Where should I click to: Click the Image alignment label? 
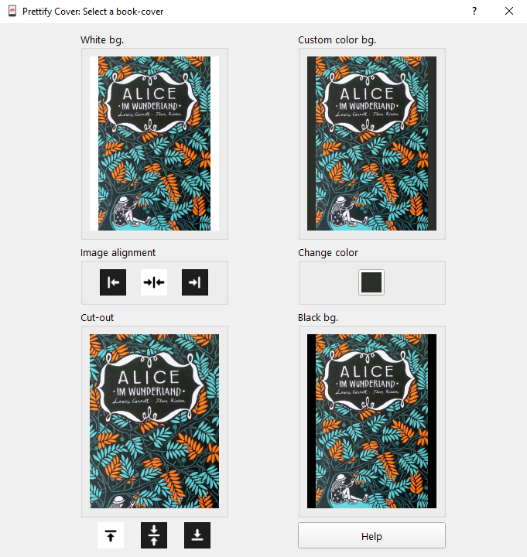(x=118, y=252)
